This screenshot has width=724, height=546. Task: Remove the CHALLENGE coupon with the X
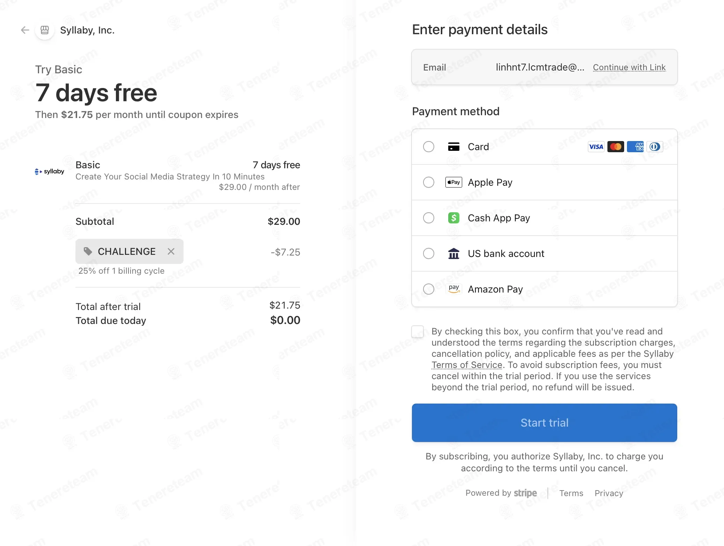pos(171,251)
